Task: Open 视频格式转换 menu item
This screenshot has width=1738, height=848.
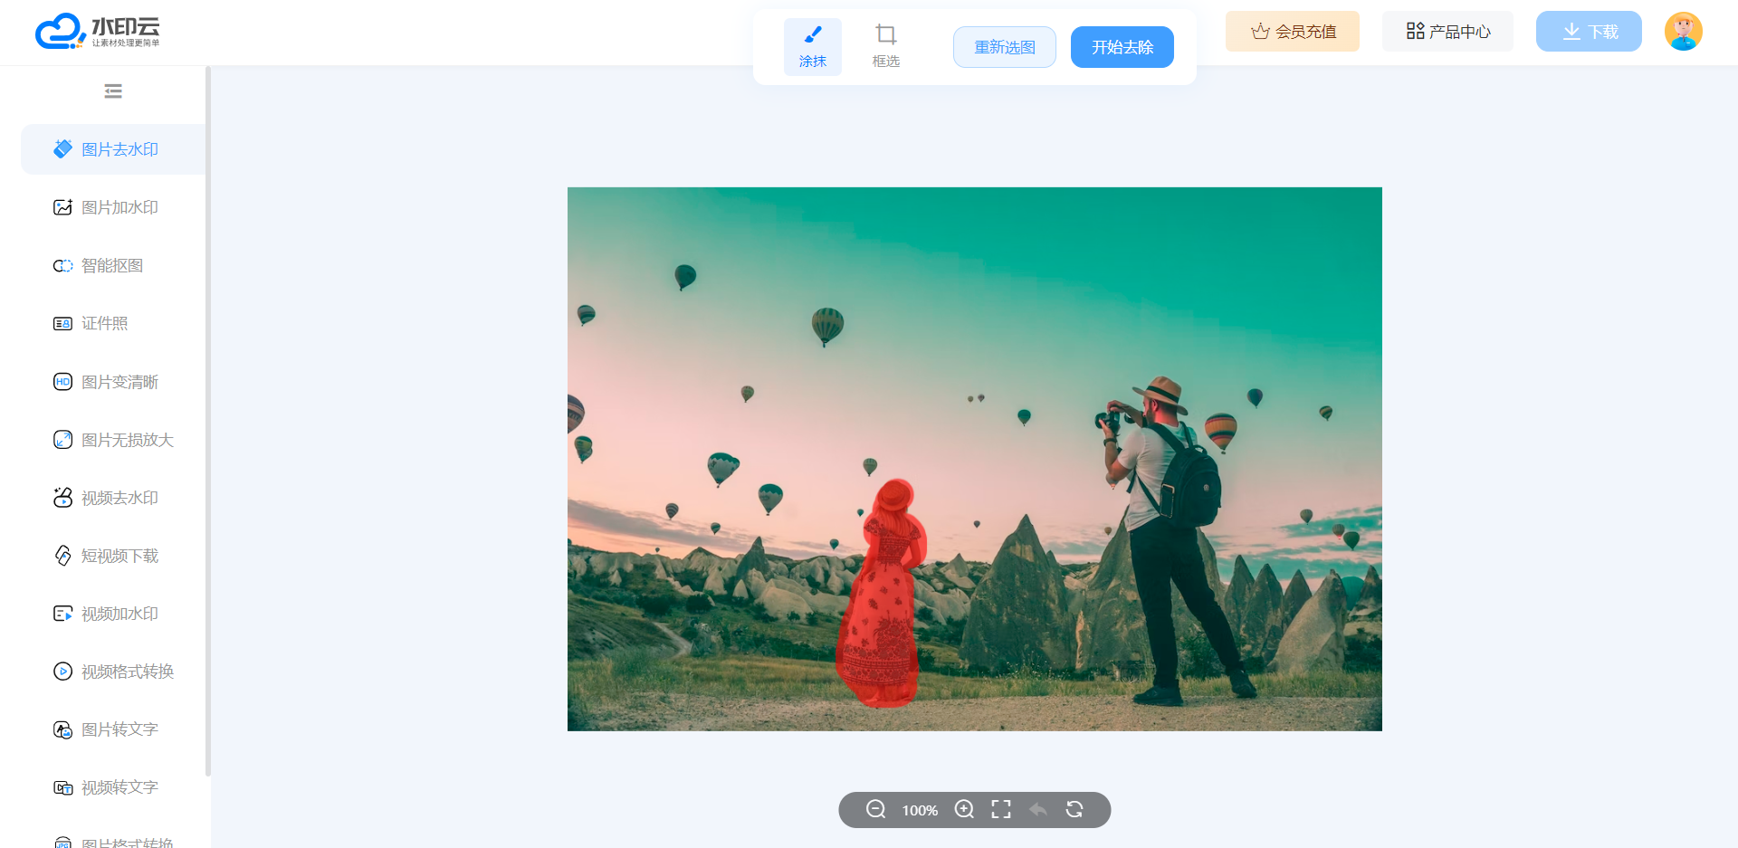Action: coord(113,672)
